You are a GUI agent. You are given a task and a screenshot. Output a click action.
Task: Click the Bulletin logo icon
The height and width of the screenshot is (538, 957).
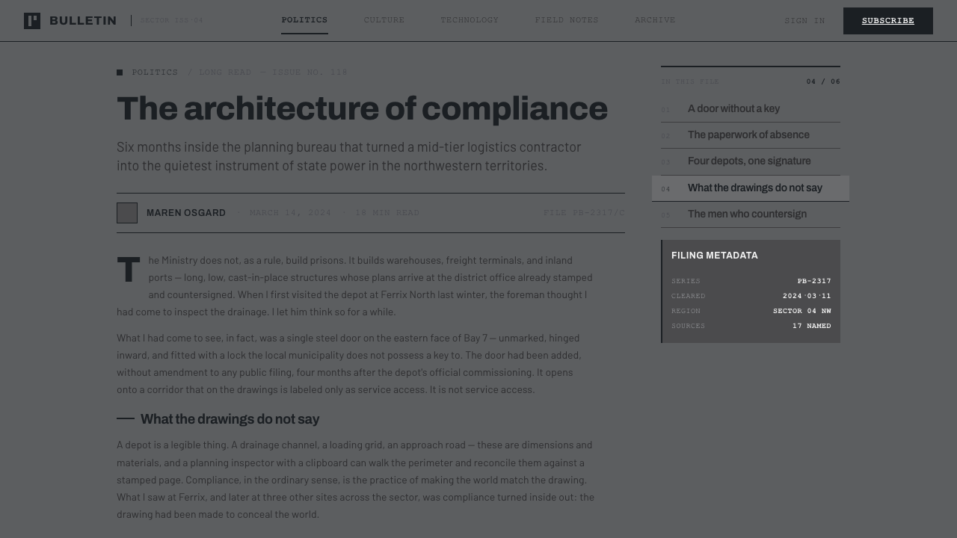click(x=32, y=21)
